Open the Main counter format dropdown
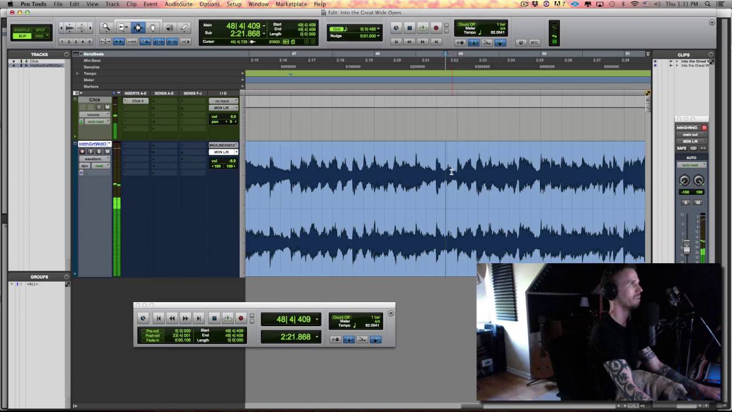This screenshot has width=732, height=412. pos(264,26)
